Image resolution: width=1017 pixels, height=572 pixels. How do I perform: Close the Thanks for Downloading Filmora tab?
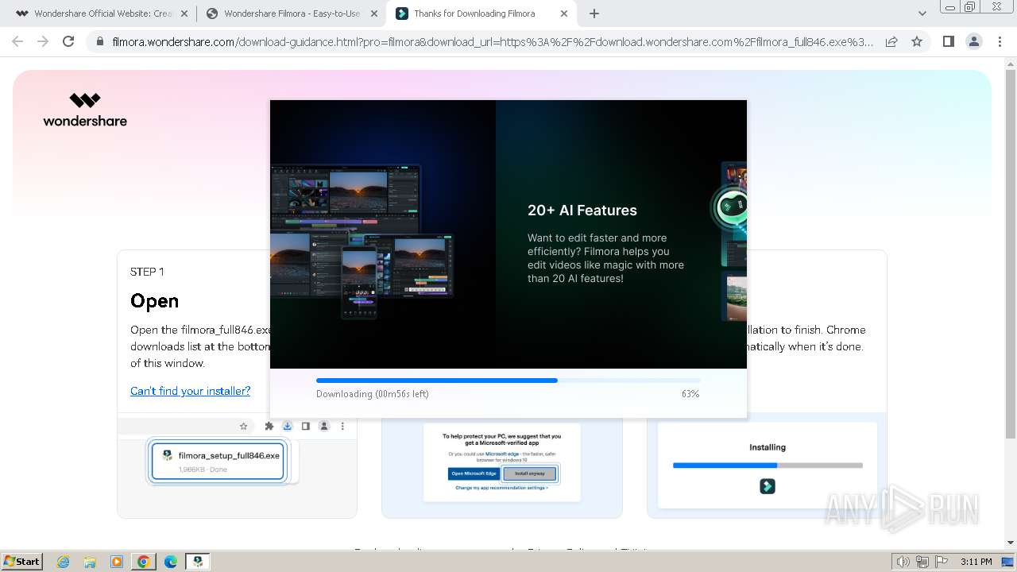coord(564,14)
